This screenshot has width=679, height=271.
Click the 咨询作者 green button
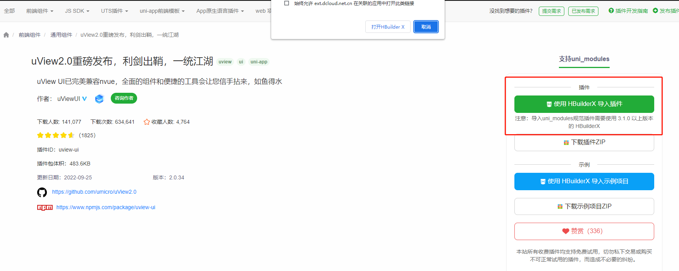pos(124,98)
